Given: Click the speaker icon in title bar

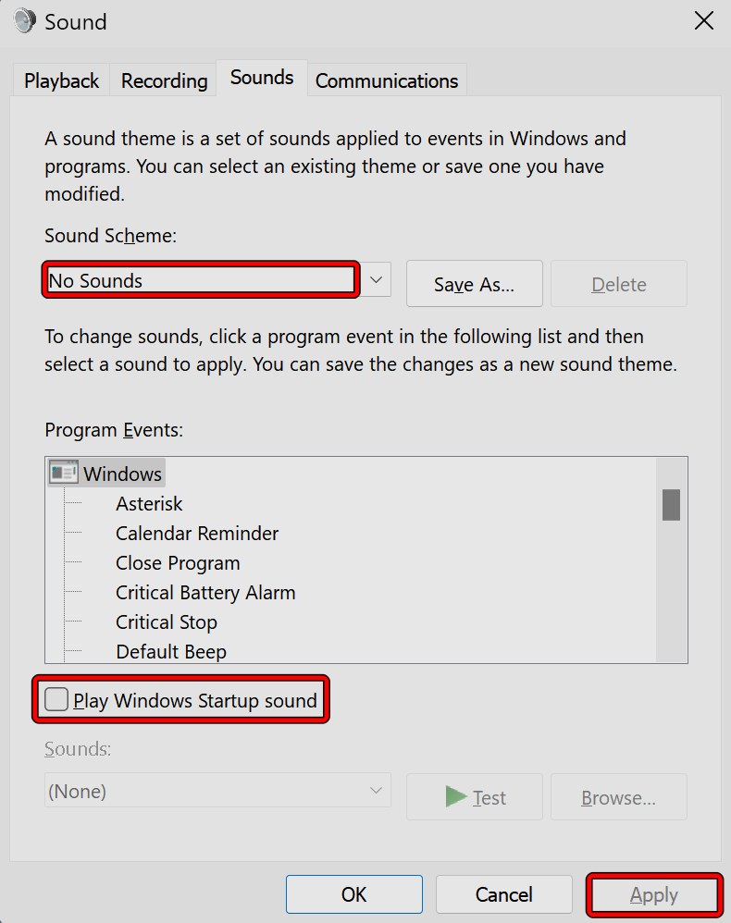Looking at the screenshot, I should pos(24,21).
